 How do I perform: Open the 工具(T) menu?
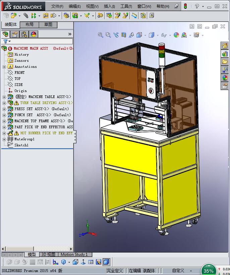click(126, 6)
